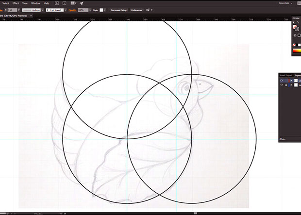Toggle the lock on the second layer
301x215 pixels.
coord(286,85)
